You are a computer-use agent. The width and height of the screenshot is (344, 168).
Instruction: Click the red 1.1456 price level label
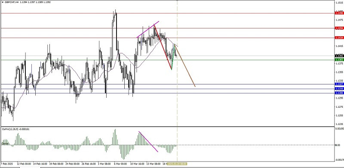pyautogui.click(x=339, y=28)
